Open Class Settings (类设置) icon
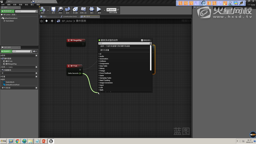The height and width of the screenshot is (144, 256). coord(75,9)
